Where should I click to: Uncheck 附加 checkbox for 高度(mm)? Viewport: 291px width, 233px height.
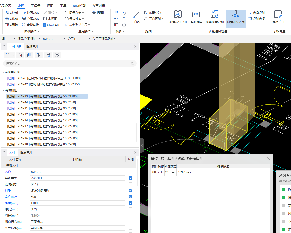[131, 203]
